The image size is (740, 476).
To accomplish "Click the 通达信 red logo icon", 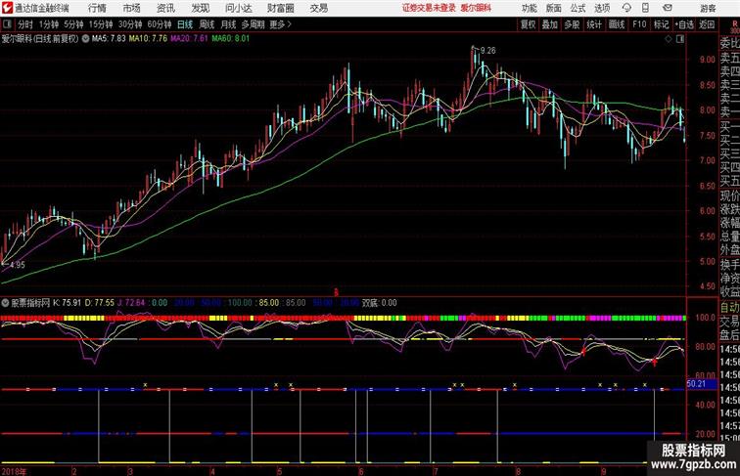I will point(7,8).
